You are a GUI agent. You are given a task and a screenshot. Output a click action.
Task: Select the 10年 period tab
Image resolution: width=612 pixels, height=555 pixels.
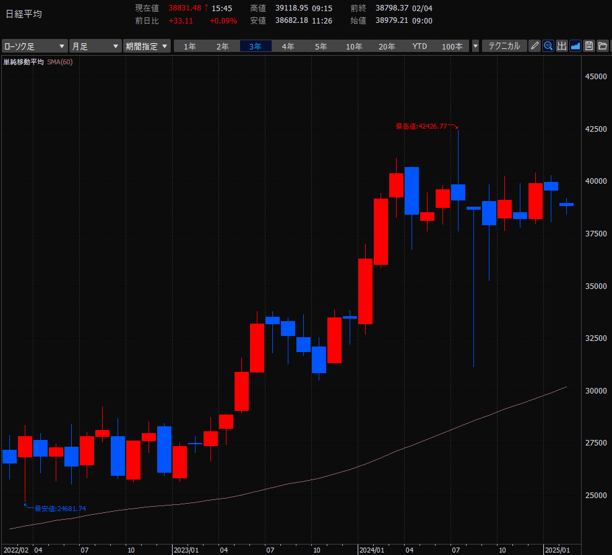[354, 46]
